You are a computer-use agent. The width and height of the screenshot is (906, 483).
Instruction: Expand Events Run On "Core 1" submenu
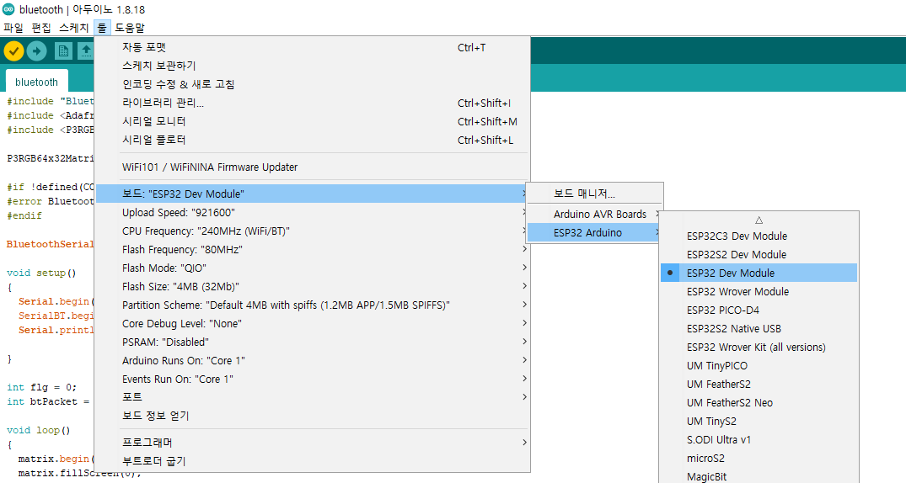click(312, 379)
